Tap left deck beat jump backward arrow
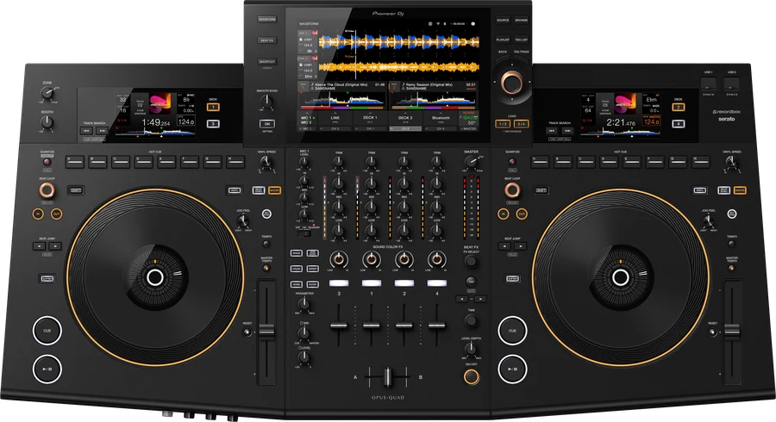776x422 pixels. click(x=39, y=246)
